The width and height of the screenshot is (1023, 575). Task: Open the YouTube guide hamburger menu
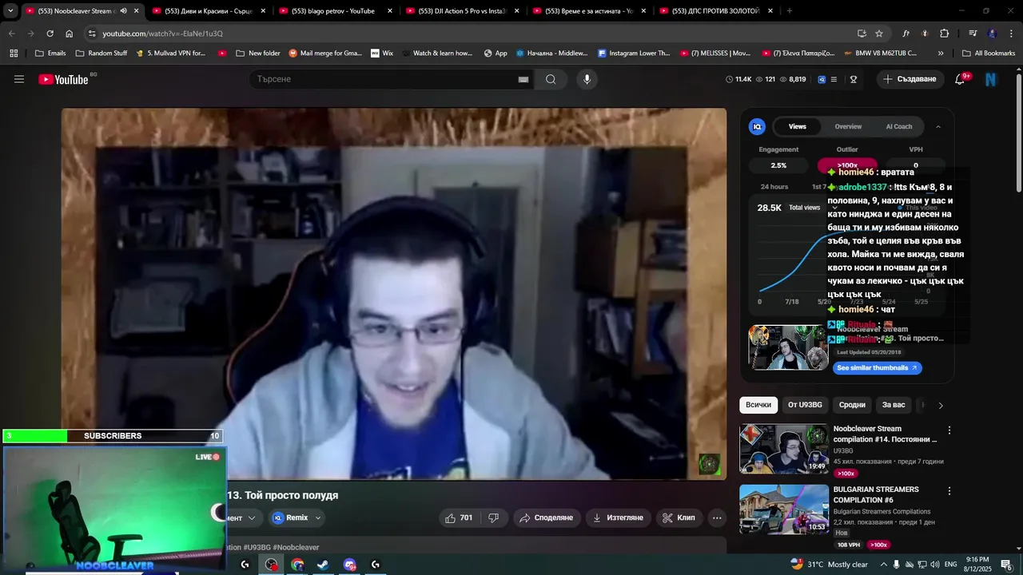coord(19,79)
